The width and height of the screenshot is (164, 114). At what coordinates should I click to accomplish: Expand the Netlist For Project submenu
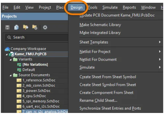(x=160, y=52)
